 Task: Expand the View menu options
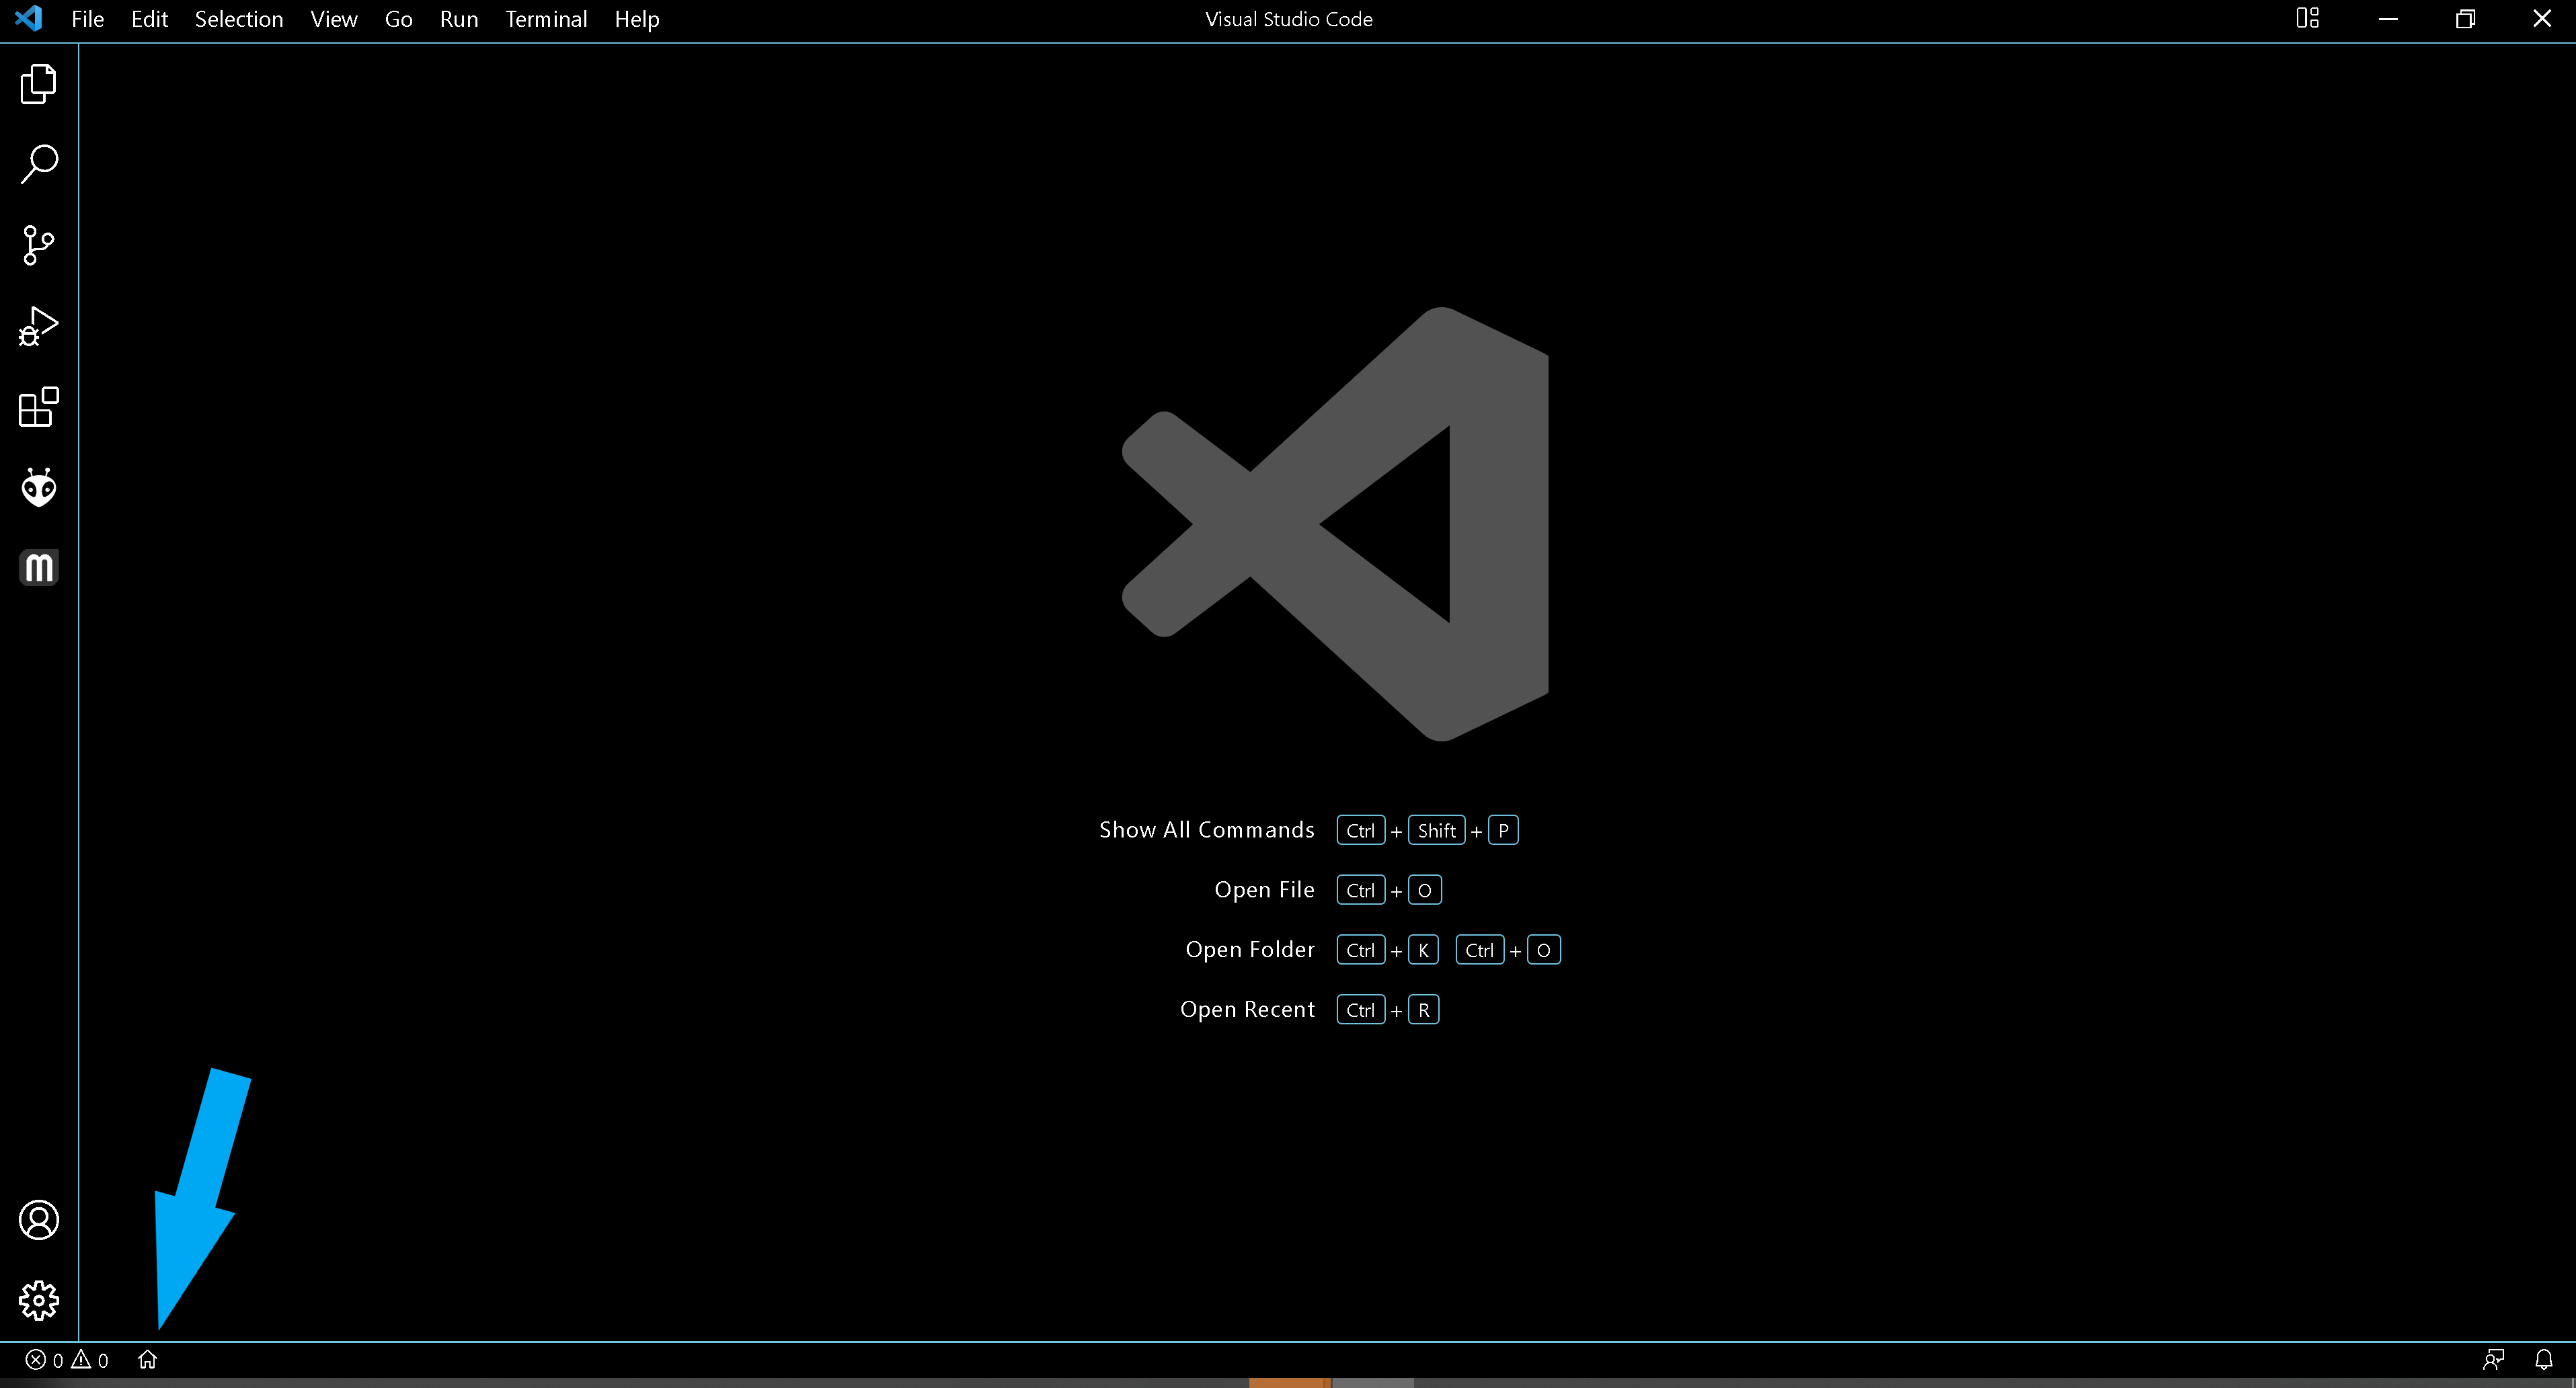tap(330, 19)
